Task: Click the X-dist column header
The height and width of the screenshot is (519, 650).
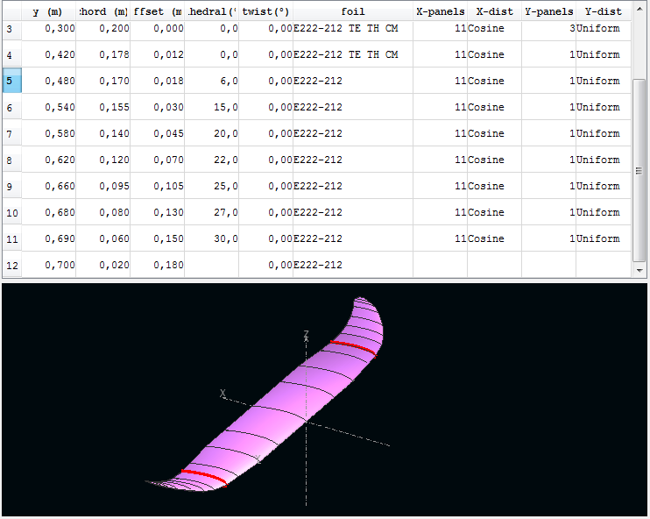Action: (x=494, y=11)
